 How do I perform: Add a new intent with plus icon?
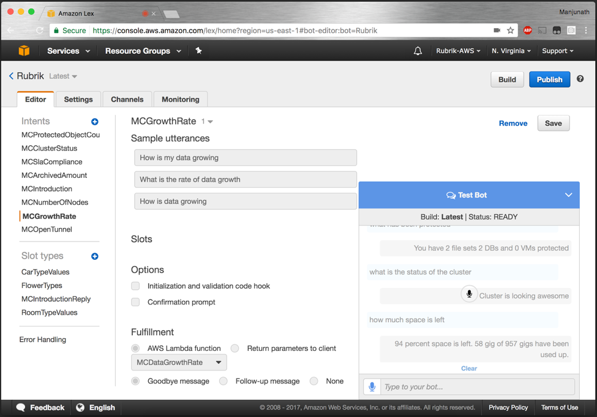coord(95,122)
